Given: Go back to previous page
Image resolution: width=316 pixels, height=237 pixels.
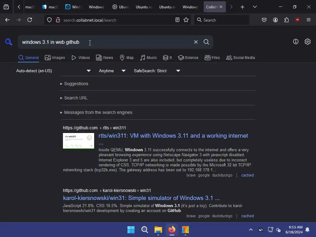Looking at the screenshot, I should pos(7,20).
